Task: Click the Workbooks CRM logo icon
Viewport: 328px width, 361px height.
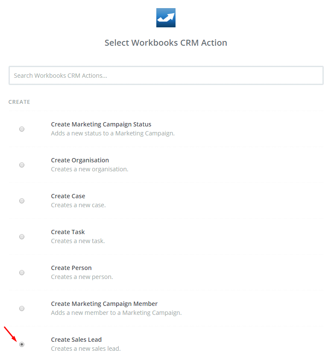Action: pos(166,18)
